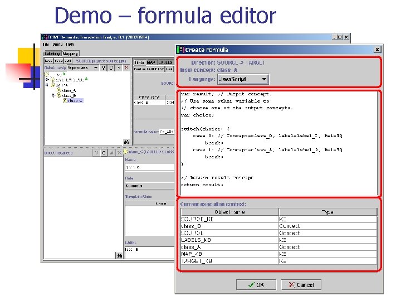Viewport: 401px width, 301px height.
Task: Click the main window title bar icon
Action: tap(45, 37)
